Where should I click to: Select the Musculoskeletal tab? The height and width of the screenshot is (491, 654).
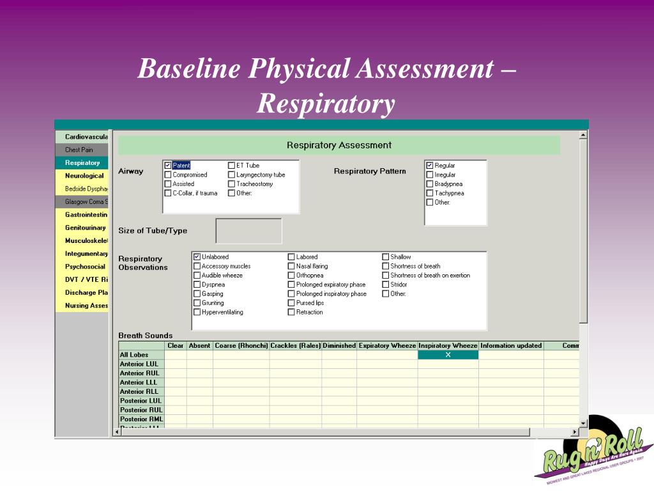point(82,240)
